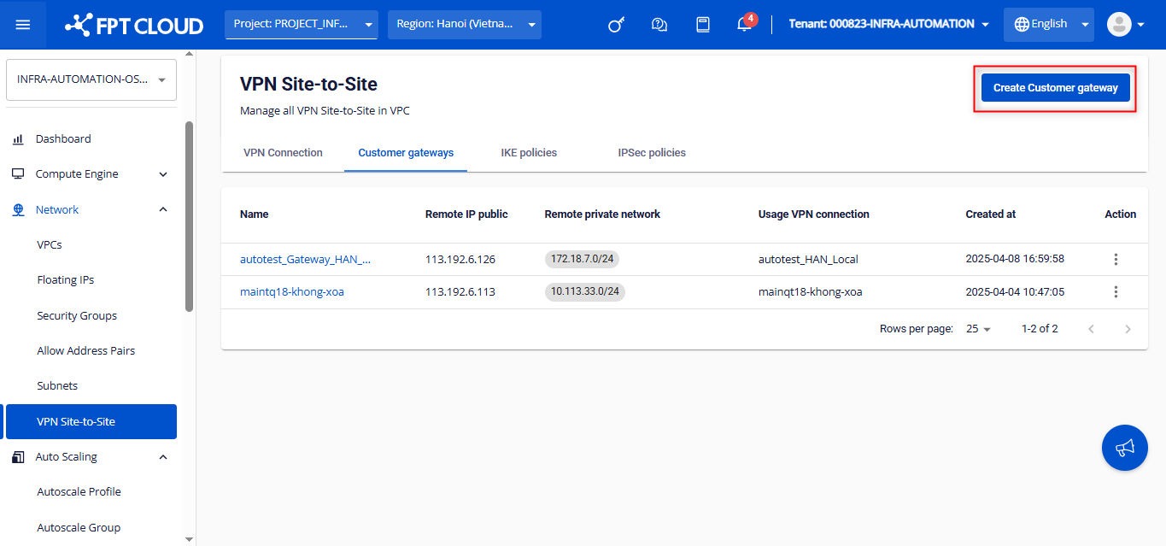1166x546 pixels.
Task: Open the maintq18-khong-xoa gateway link
Action: 292,292
